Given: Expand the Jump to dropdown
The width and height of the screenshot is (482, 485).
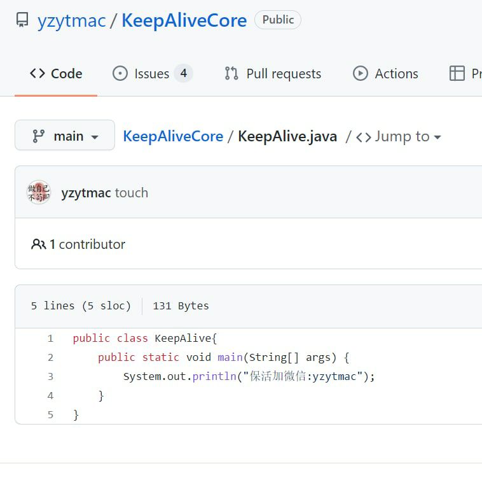Looking at the screenshot, I should (x=399, y=136).
